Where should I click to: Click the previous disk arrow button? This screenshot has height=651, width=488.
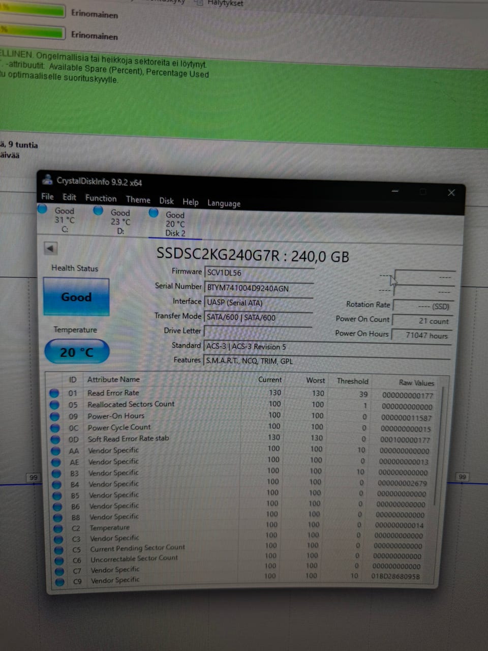50,248
